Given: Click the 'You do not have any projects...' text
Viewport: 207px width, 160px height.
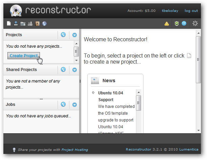Looking at the screenshot, I should pyautogui.click(x=34, y=46).
